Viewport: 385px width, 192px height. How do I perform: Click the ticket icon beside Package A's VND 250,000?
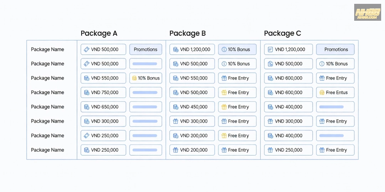click(87, 136)
